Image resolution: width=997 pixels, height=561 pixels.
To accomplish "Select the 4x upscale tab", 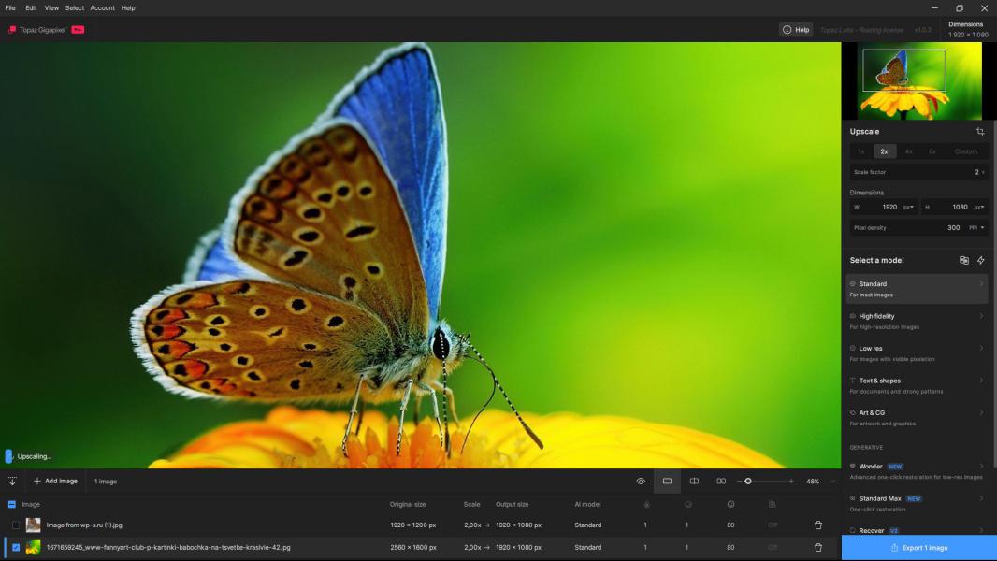I will pyautogui.click(x=908, y=151).
